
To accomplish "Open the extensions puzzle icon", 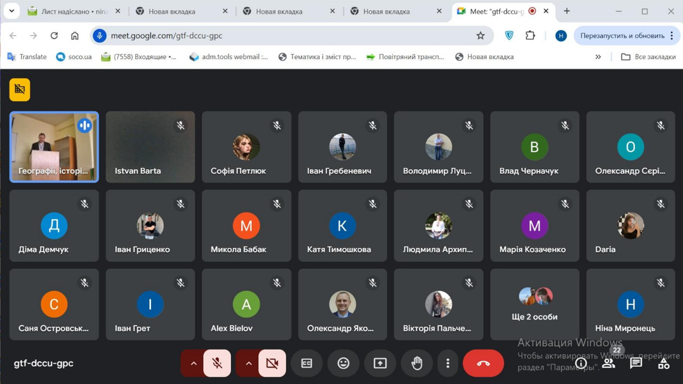I will 530,36.
